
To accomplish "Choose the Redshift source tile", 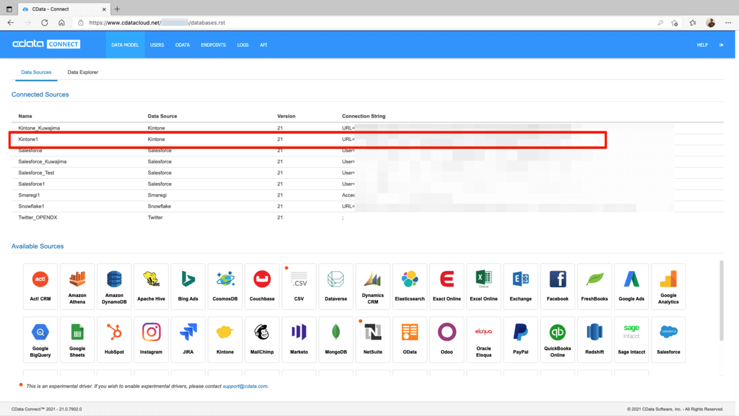I will [x=594, y=340].
